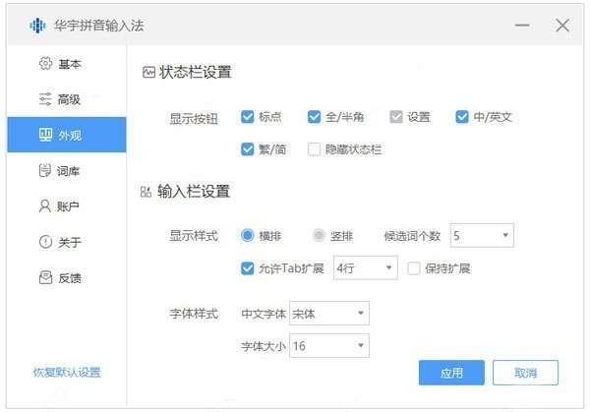Click the 显示样式 label
The width and height of the screenshot is (590, 412).
point(194,236)
